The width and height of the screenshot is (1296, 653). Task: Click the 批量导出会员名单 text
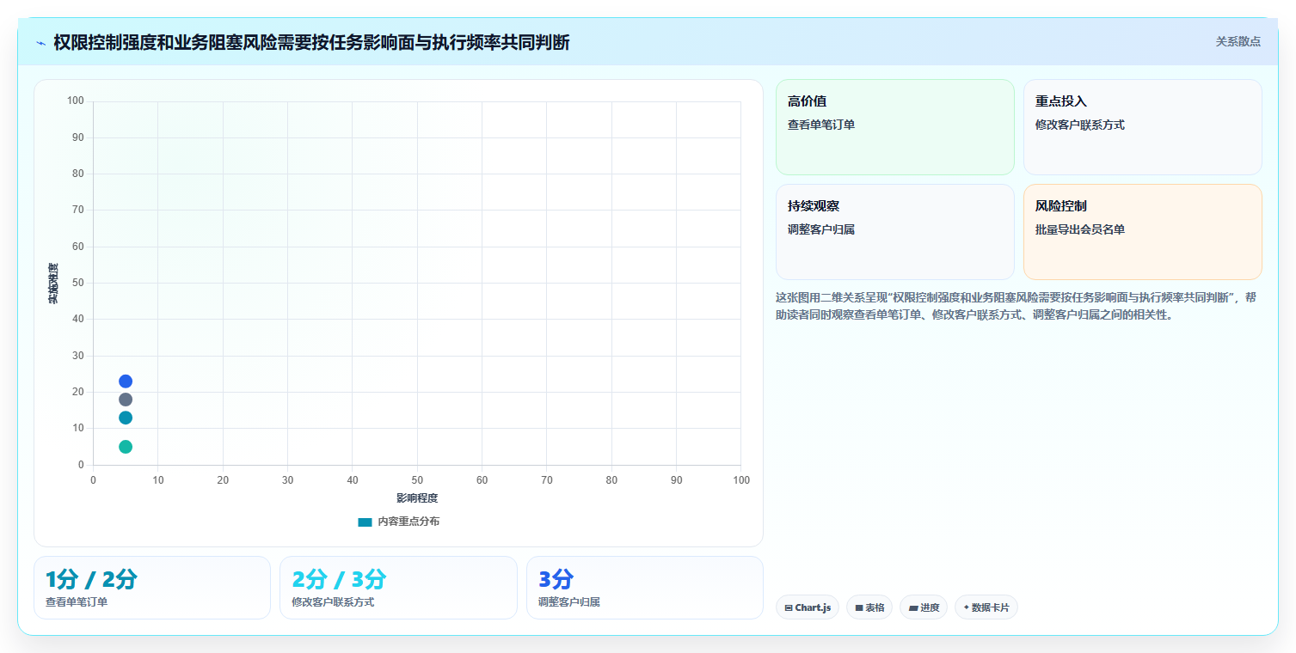point(1080,229)
